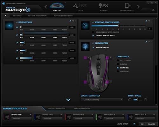Open the gear settings icon at top right

tap(153, 10)
